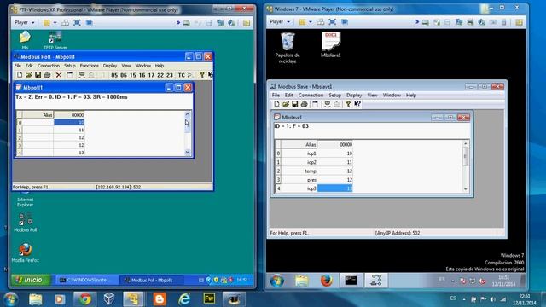546x307 pixels.
Task: Click function 05 button in Modbus Poll toolbar
Action: pos(114,75)
